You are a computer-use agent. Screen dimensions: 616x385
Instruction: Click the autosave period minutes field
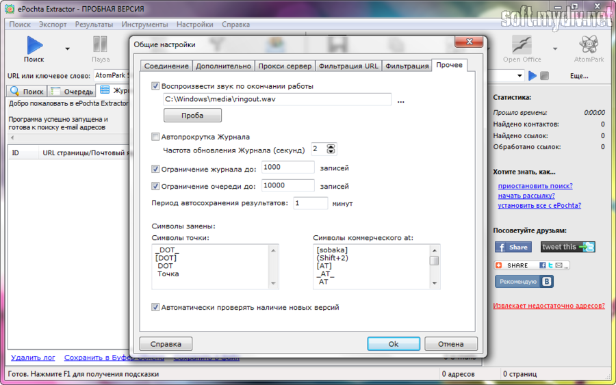pos(310,203)
